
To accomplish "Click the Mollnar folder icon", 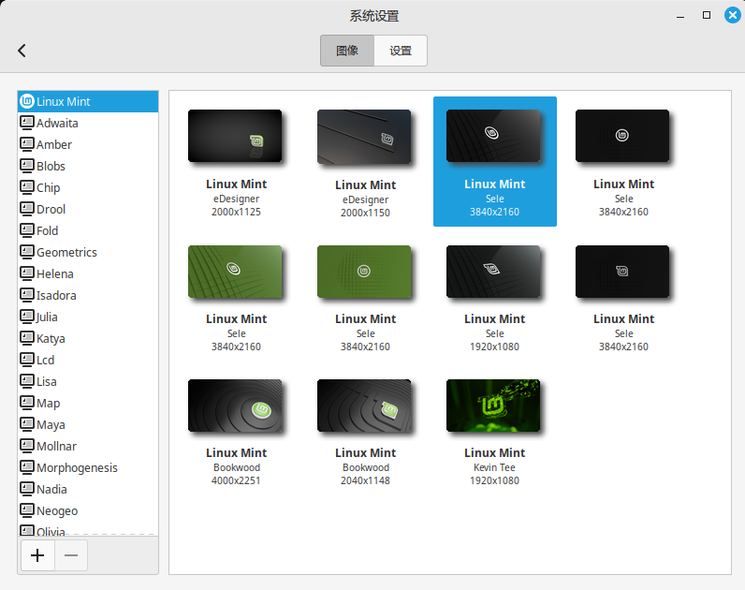I will (x=27, y=446).
